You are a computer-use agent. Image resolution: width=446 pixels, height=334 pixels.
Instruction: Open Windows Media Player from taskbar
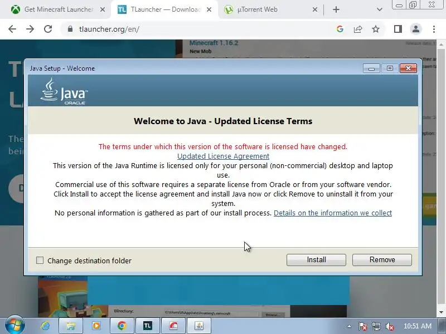[96, 326]
